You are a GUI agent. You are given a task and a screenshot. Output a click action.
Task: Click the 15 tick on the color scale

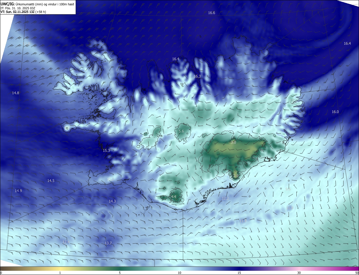[239, 273]
